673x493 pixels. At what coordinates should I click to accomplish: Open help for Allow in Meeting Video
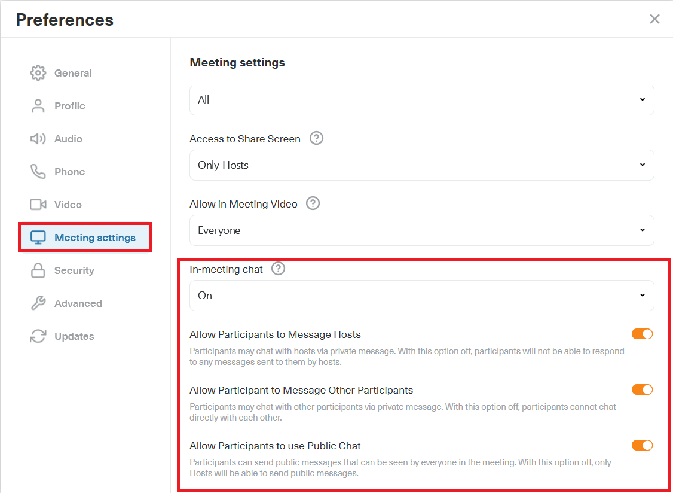(313, 203)
